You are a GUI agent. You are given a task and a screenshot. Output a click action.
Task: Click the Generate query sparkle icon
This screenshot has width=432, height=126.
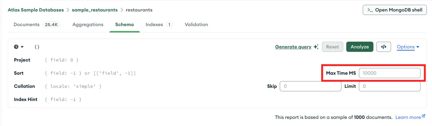coord(316,47)
